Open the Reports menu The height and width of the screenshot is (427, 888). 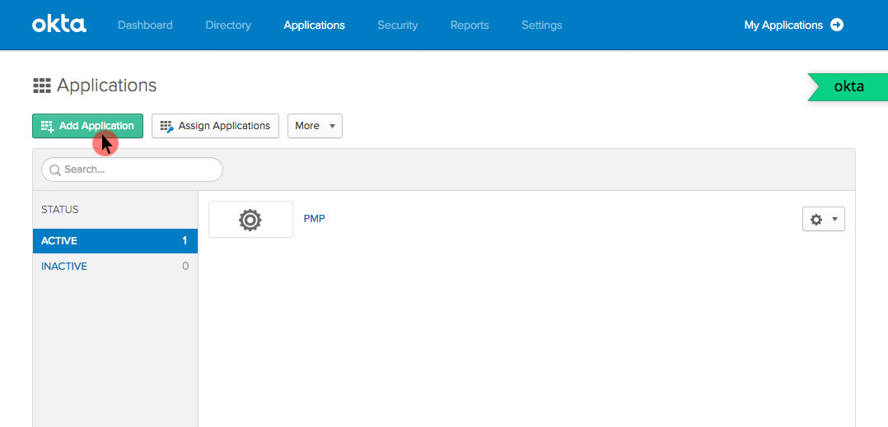click(470, 26)
